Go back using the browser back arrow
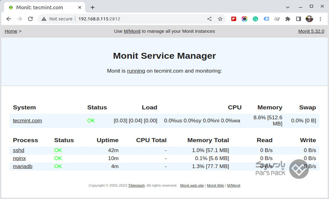The image size is (329, 199). coord(9,19)
